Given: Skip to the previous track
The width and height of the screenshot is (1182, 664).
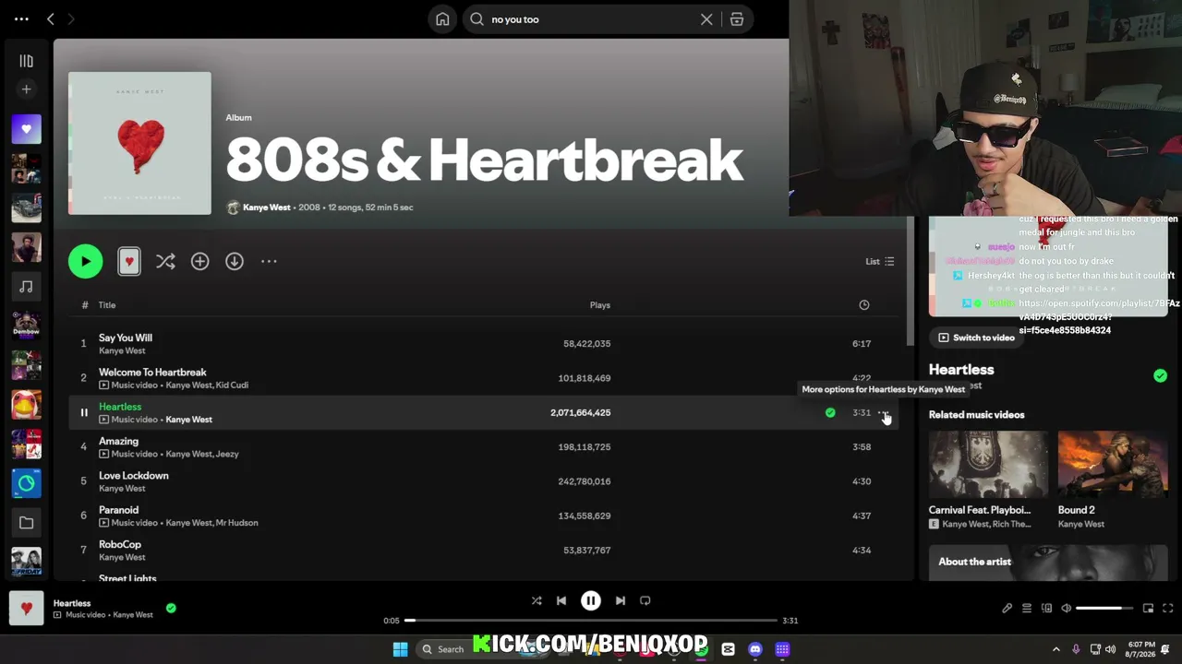Looking at the screenshot, I should pyautogui.click(x=561, y=600).
